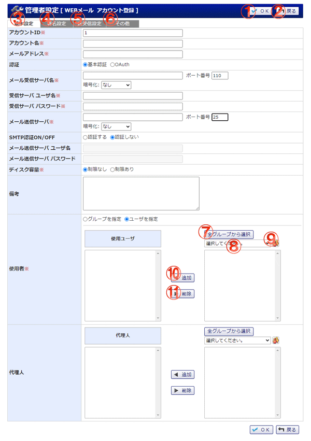Screen dimensions: 311x441
Task: Focus the アカウントID input field
Action: (x=133, y=33)
